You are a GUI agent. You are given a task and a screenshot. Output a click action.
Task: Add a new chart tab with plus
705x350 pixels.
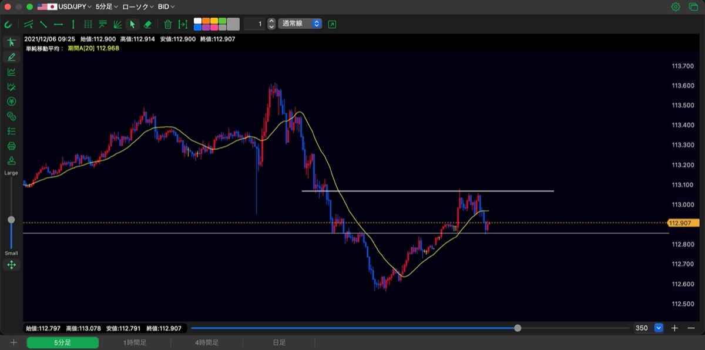tap(13, 342)
